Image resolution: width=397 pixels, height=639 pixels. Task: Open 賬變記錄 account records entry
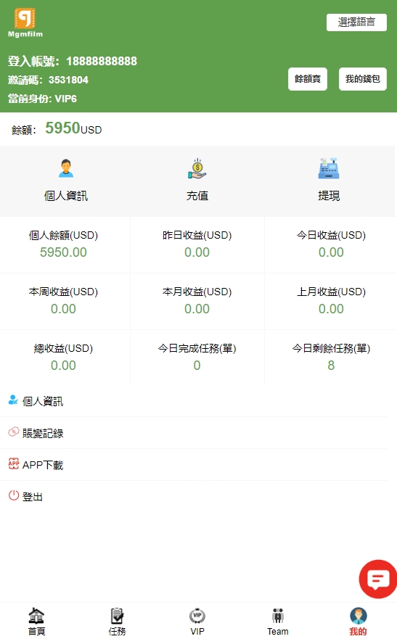coord(194,433)
